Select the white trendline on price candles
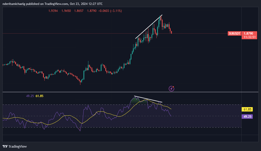This screenshot has width=261, height=151. 149,27
